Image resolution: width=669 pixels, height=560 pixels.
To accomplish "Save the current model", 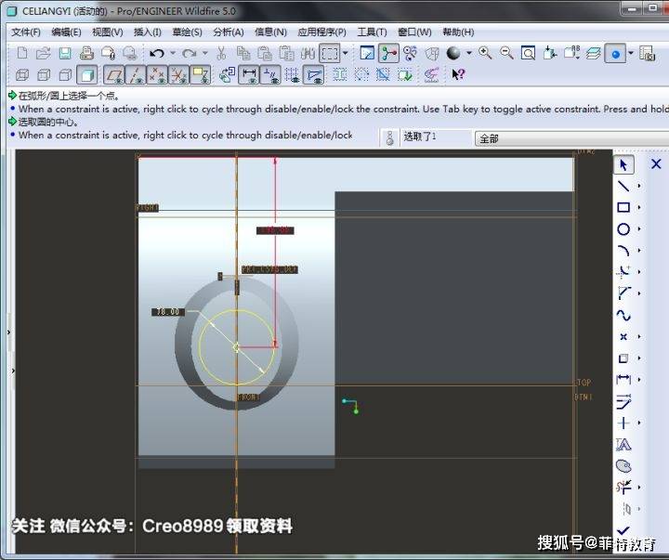I will [65, 53].
